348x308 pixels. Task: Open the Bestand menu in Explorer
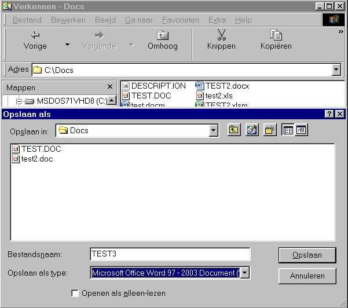pos(27,20)
